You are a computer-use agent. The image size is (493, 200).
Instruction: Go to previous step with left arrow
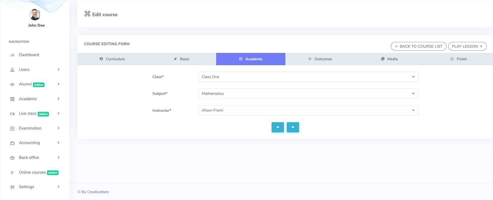pyautogui.click(x=278, y=127)
